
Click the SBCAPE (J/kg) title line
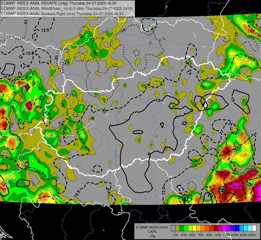(x=59, y=3)
